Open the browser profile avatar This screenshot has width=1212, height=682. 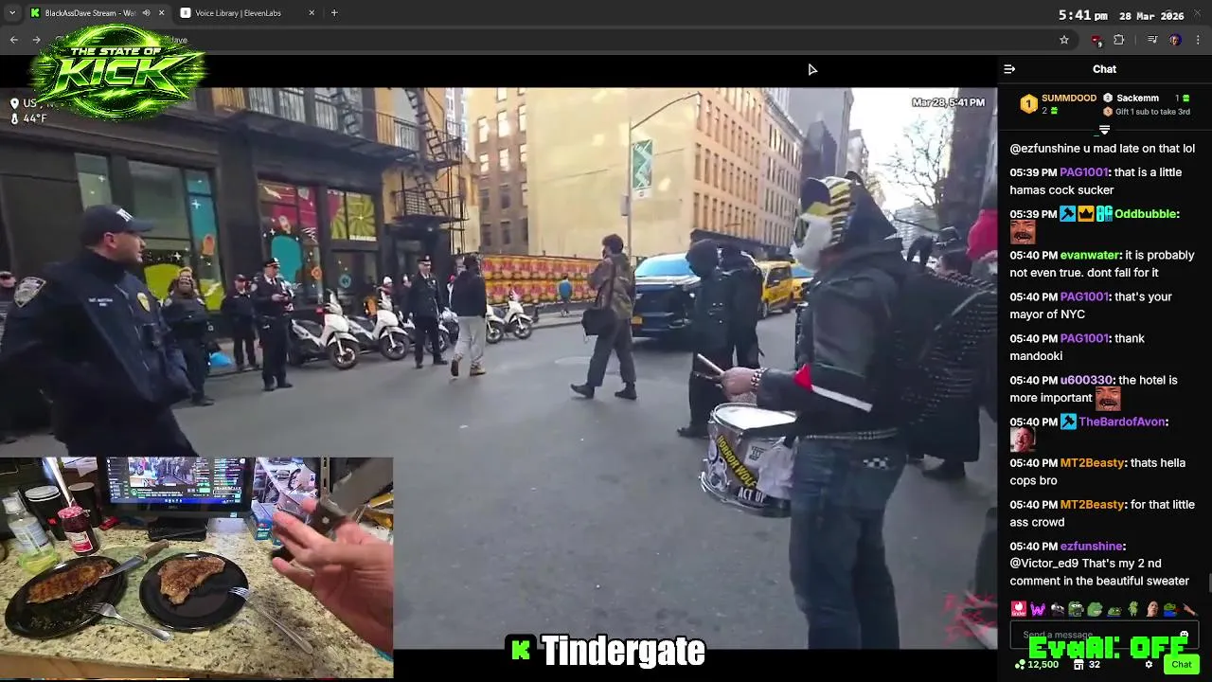(1175, 40)
